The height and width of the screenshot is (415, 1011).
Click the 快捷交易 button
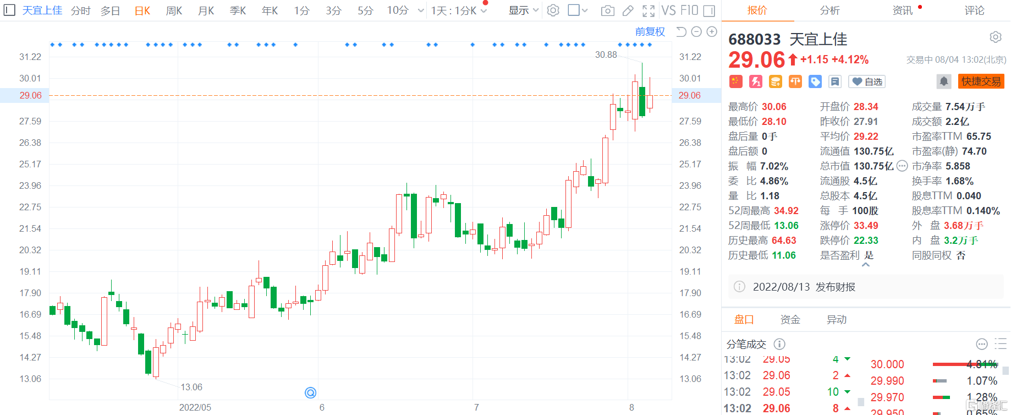(981, 81)
